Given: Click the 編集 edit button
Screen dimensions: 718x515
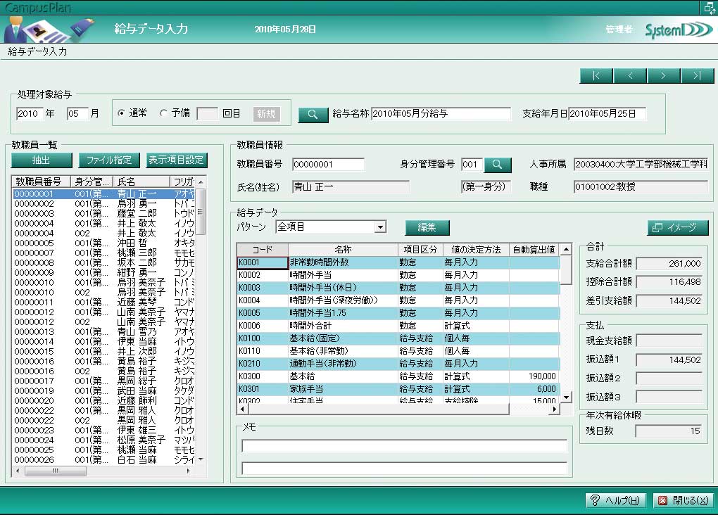Looking at the screenshot, I should (427, 227).
